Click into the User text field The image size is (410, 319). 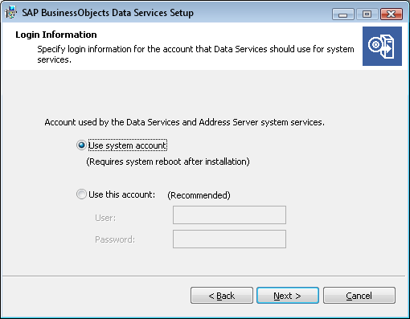pyautogui.click(x=229, y=215)
